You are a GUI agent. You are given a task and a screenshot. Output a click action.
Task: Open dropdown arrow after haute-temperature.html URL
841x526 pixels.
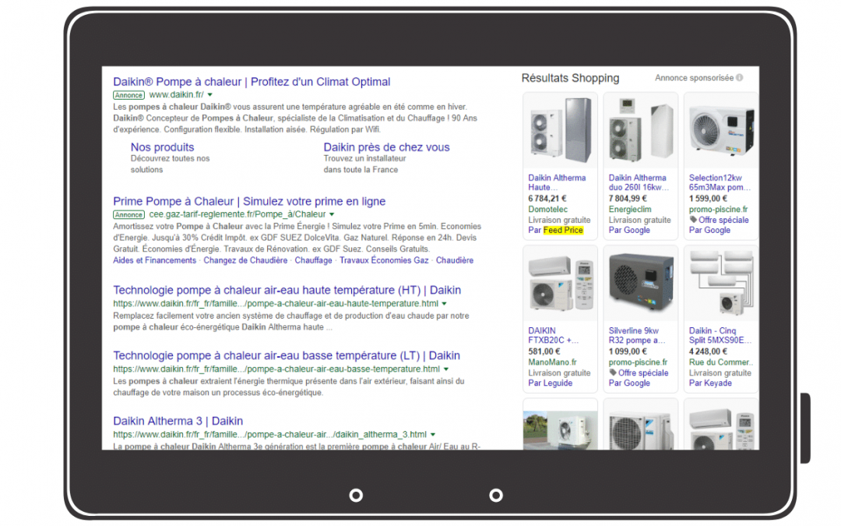[444, 304]
